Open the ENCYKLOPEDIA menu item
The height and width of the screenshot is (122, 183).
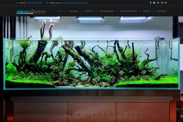[129, 11]
